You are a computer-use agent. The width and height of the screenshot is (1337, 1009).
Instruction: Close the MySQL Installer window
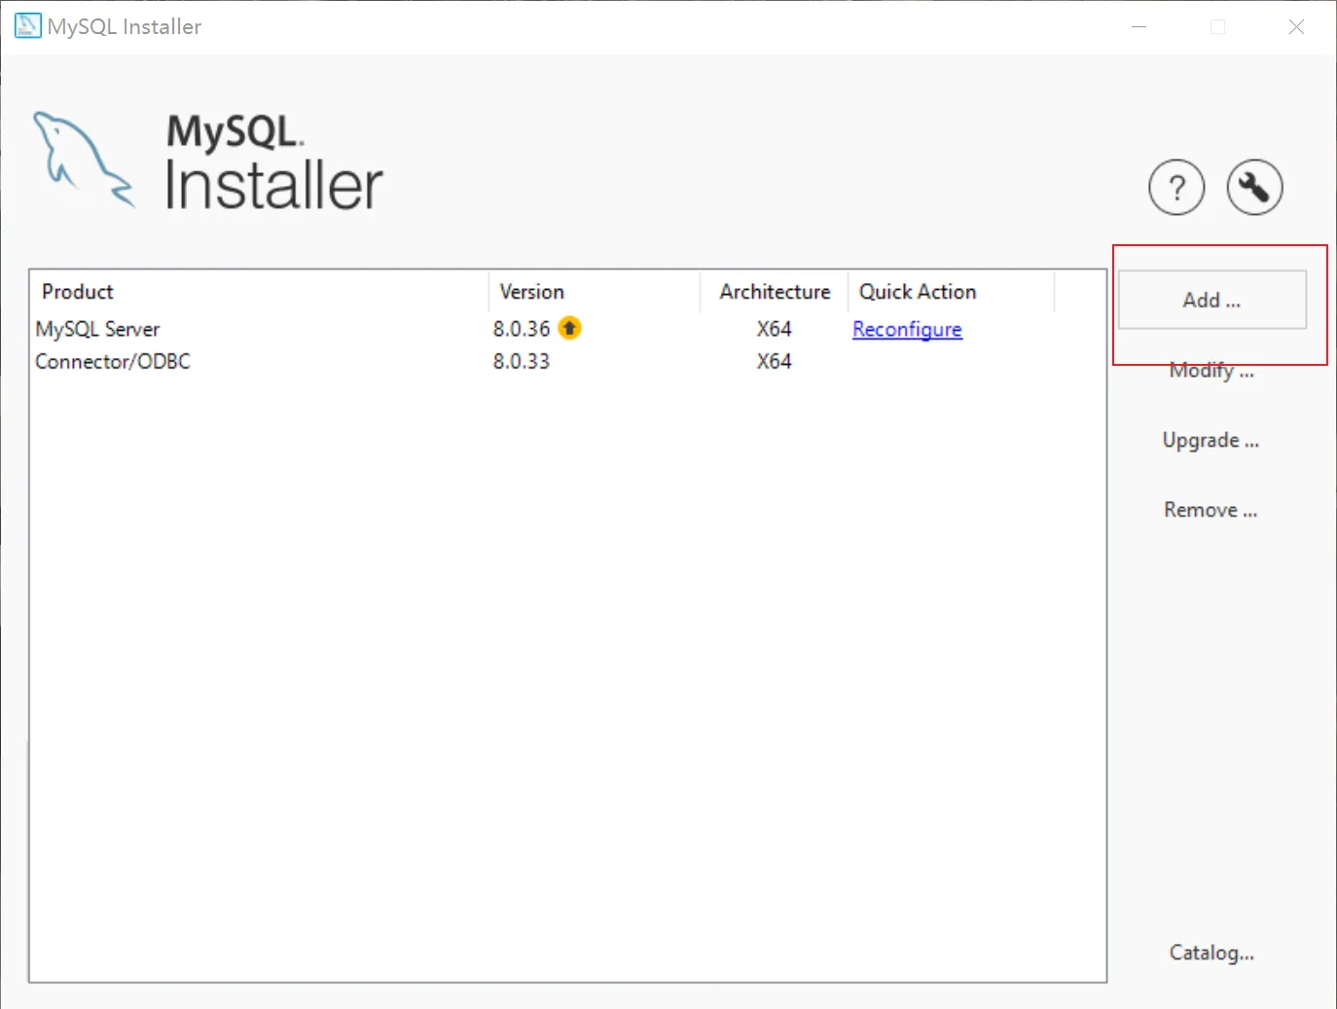click(x=1296, y=26)
